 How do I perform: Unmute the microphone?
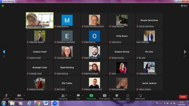coord(6,97)
